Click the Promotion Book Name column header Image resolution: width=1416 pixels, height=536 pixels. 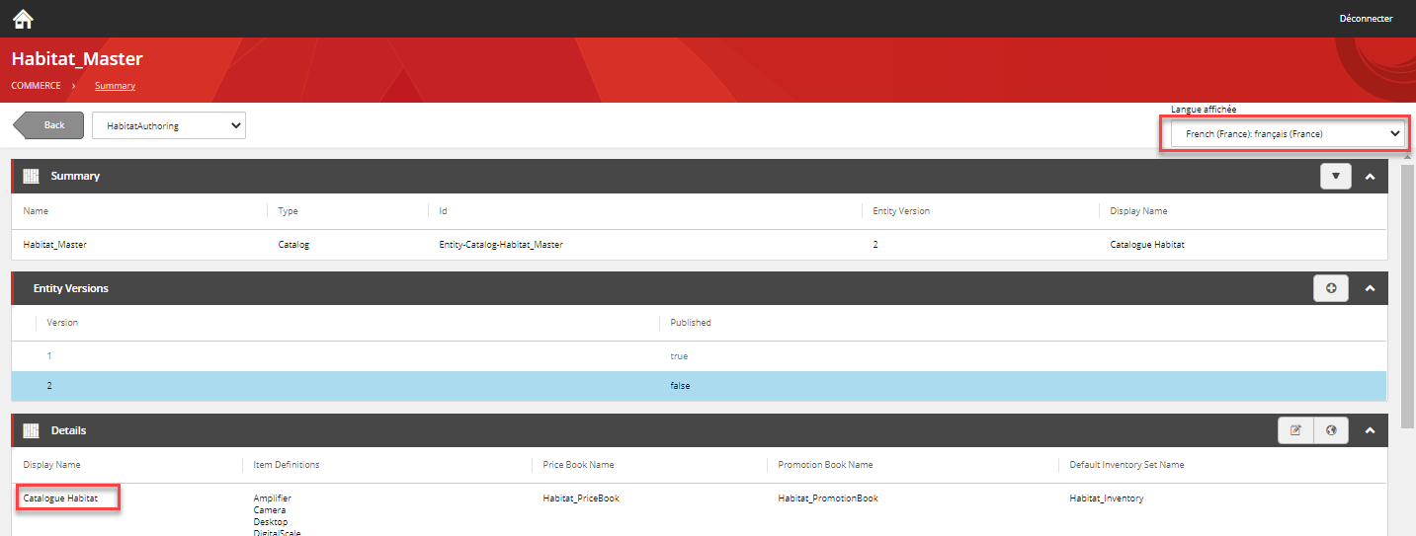pyautogui.click(x=825, y=465)
